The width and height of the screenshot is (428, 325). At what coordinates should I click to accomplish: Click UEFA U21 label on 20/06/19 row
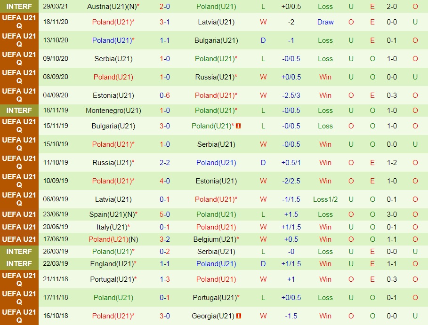19,227
